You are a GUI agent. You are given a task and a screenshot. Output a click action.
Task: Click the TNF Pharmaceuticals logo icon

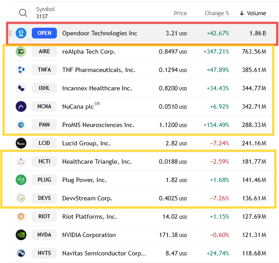pyautogui.click(x=21, y=70)
